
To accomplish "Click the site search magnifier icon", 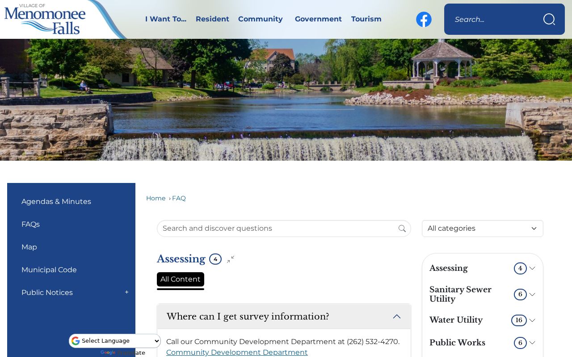I will click(549, 19).
